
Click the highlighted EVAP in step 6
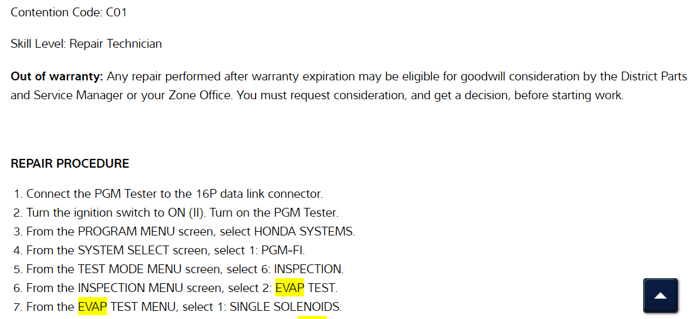[x=289, y=288]
